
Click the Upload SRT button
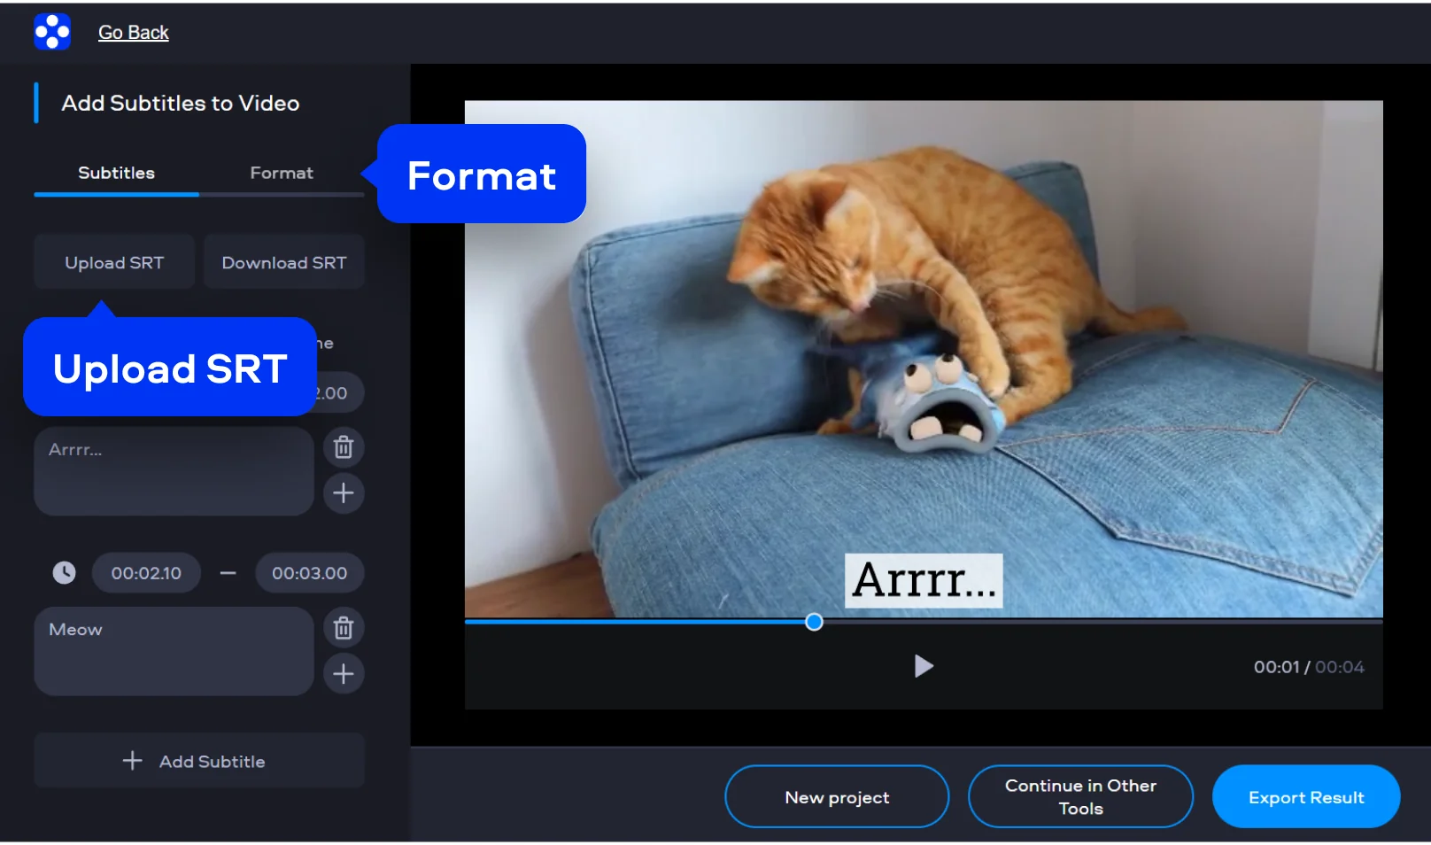point(114,262)
